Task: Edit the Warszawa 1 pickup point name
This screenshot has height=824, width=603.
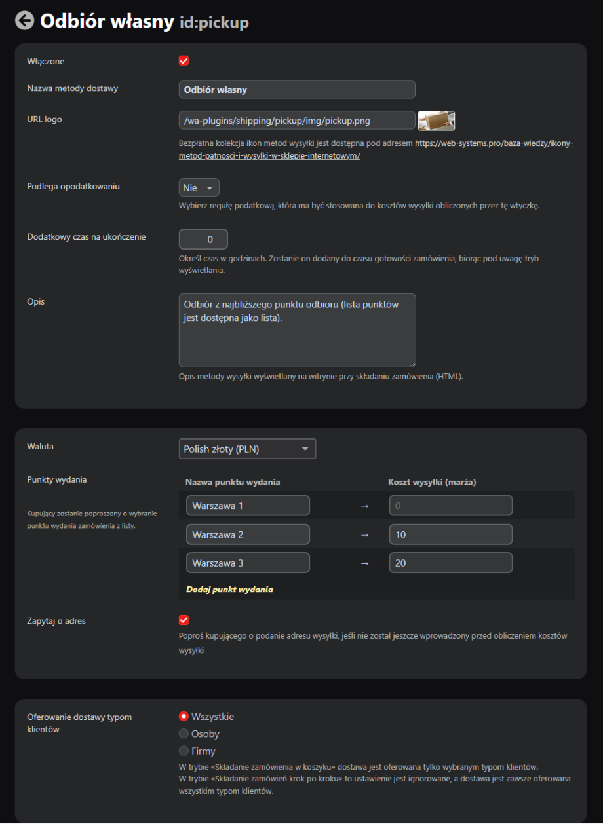Action: point(248,506)
